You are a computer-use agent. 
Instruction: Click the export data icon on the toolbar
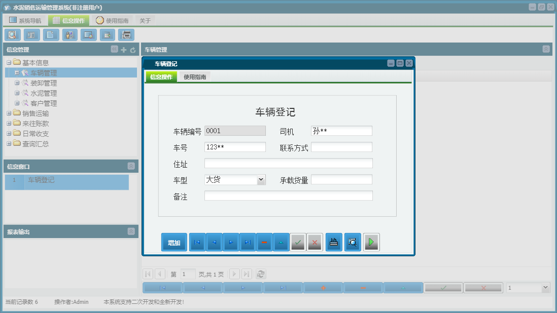(107, 35)
